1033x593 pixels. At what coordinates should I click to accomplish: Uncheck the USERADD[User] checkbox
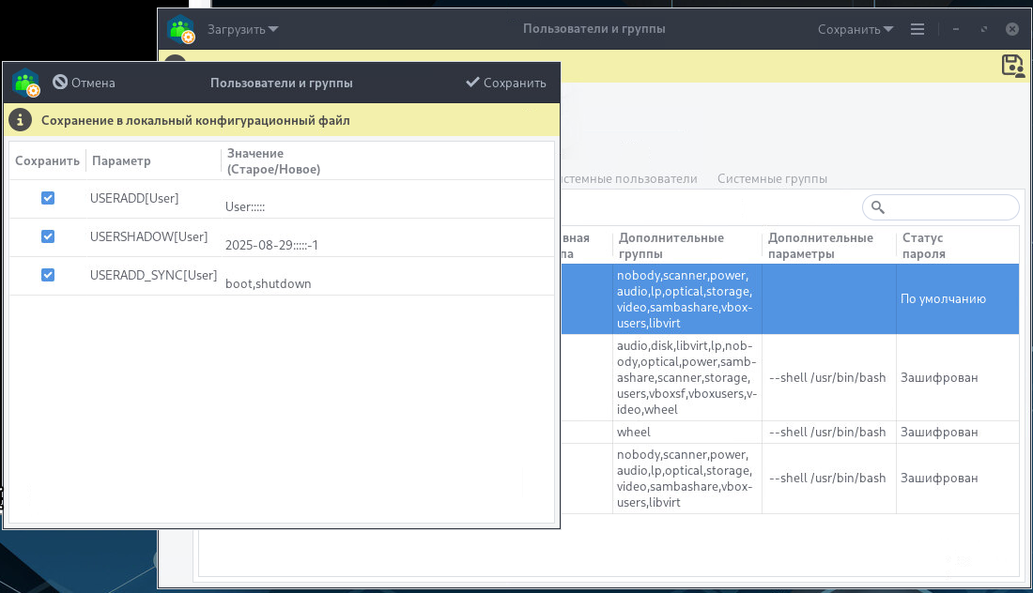48,198
